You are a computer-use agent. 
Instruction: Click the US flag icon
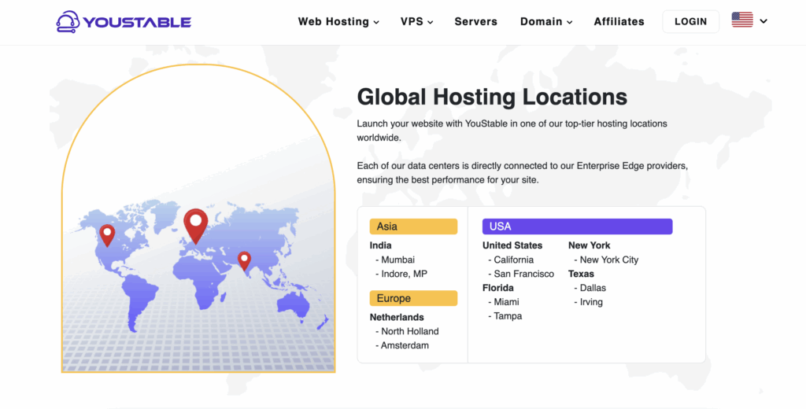coord(742,20)
